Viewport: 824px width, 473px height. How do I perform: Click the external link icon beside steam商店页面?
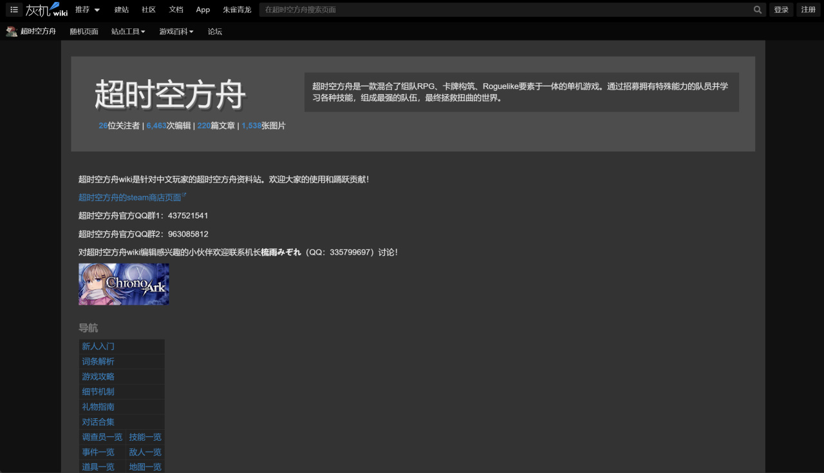[184, 195]
